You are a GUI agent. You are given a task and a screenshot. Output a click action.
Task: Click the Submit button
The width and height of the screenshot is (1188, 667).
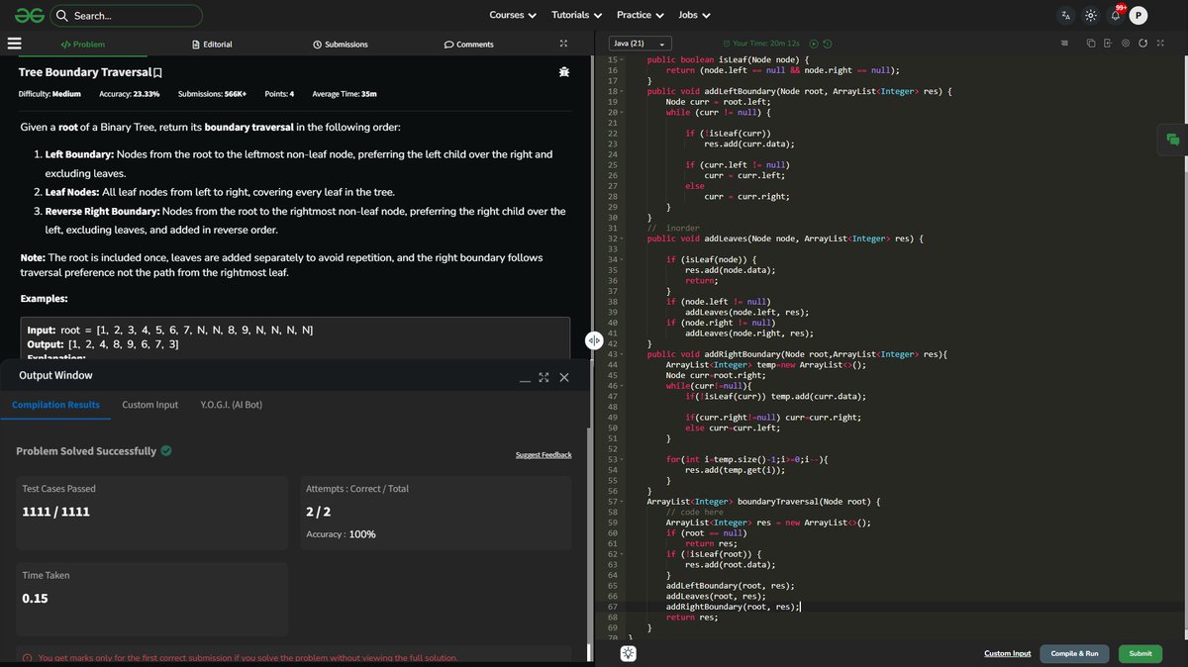(x=1140, y=653)
